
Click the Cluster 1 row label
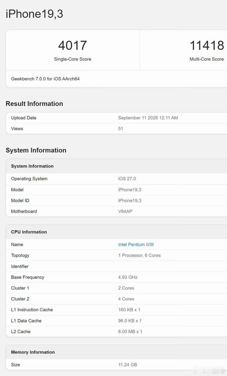pos(20,288)
